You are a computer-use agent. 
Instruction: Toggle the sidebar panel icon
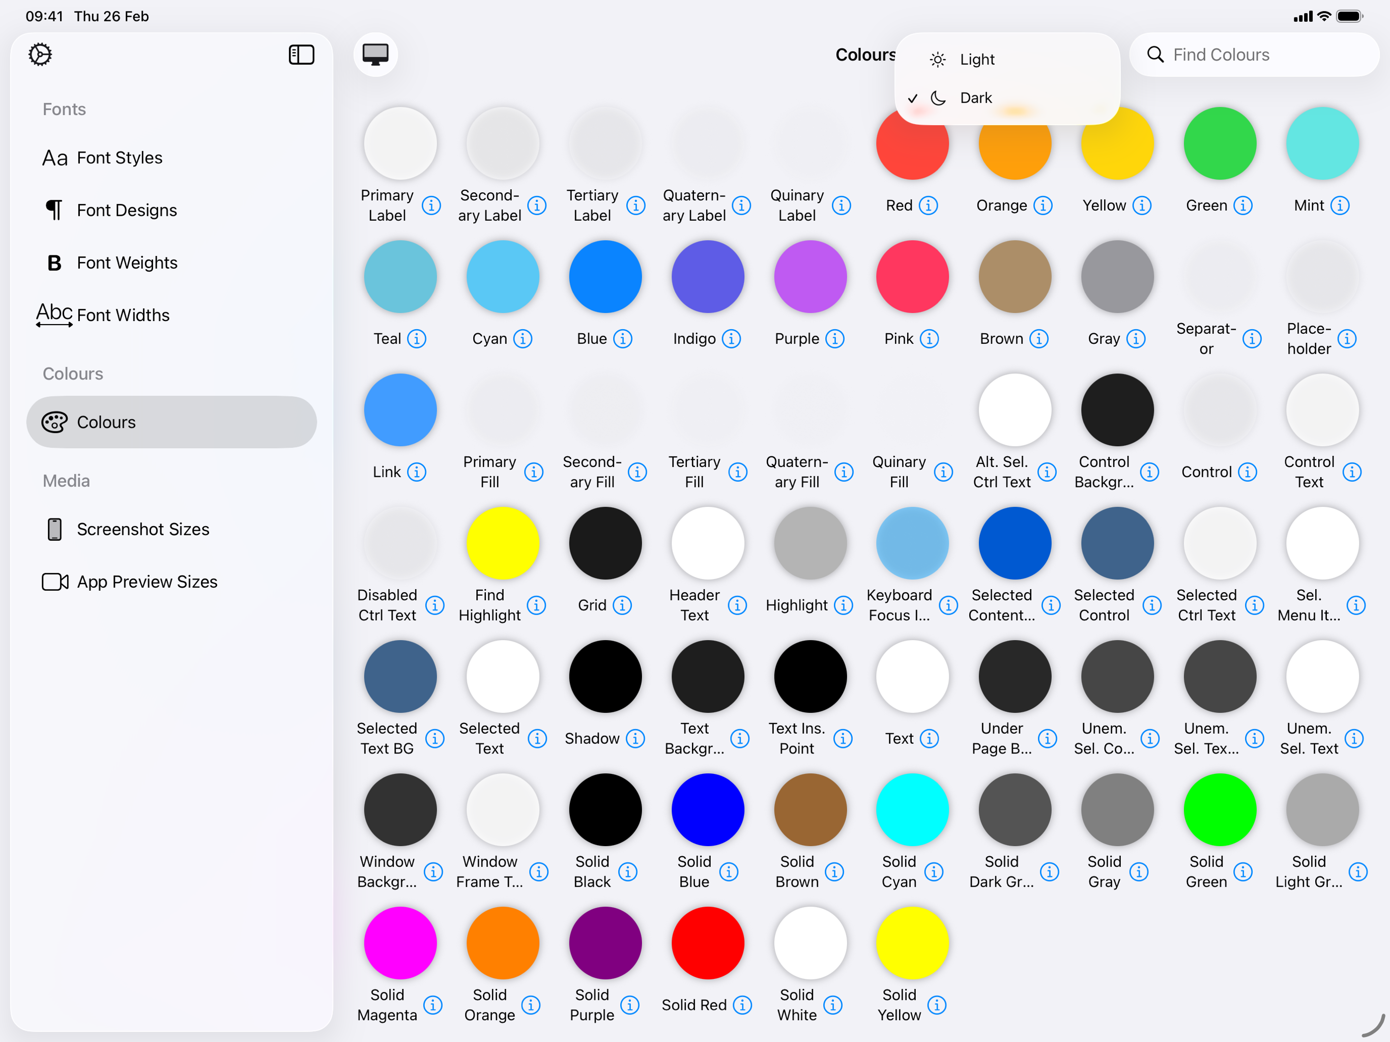tap(301, 54)
